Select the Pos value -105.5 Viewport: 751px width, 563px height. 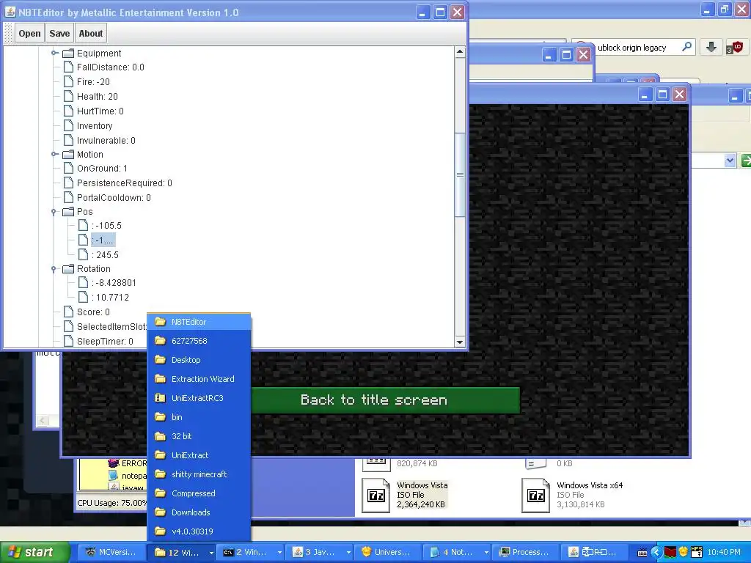pyautogui.click(x=106, y=226)
